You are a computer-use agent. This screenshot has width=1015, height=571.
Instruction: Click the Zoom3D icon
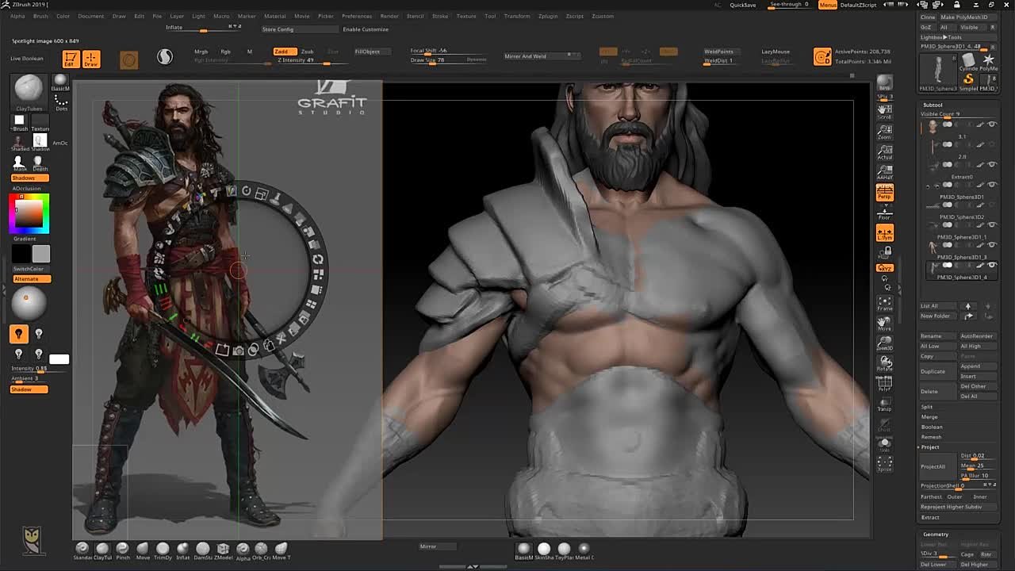(884, 343)
